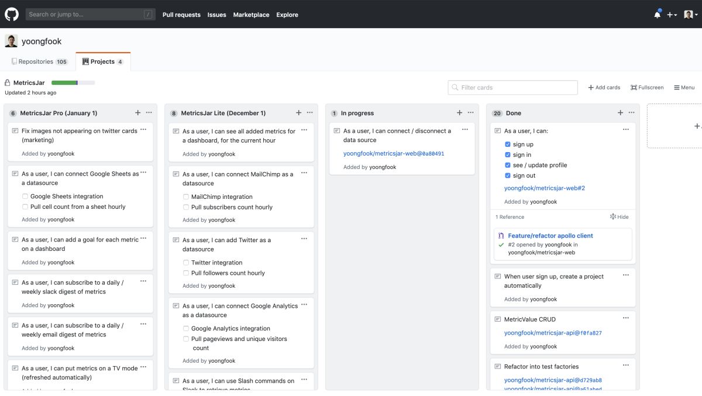Screen dimensions: 702x396
Task: Open the project Menu hamburger
Action: pos(677,88)
